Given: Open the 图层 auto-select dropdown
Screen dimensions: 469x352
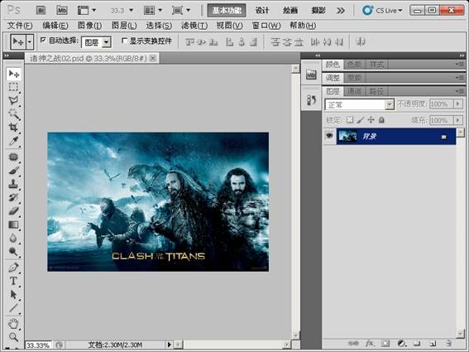Looking at the screenshot, I should pyautogui.click(x=107, y=42).
